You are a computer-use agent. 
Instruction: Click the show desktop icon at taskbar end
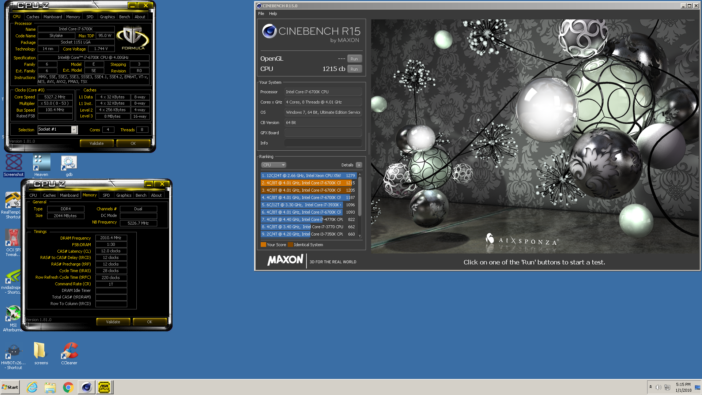click(x=698, y=387)
